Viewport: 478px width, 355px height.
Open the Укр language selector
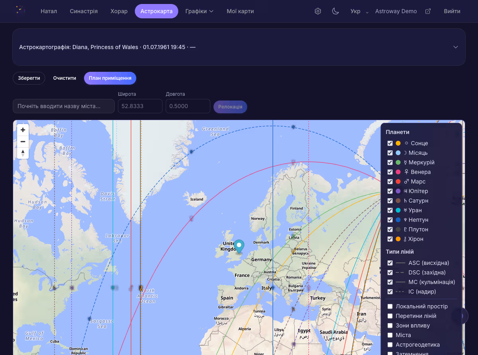[360, 11]
